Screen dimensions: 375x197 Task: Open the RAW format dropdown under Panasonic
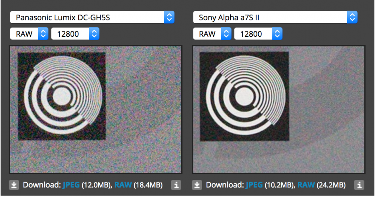[x=29, y=34]
